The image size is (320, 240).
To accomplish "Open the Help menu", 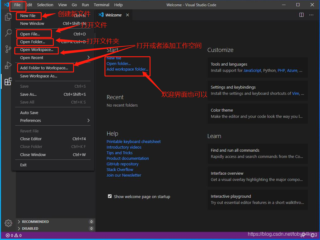I will [118, 5].
